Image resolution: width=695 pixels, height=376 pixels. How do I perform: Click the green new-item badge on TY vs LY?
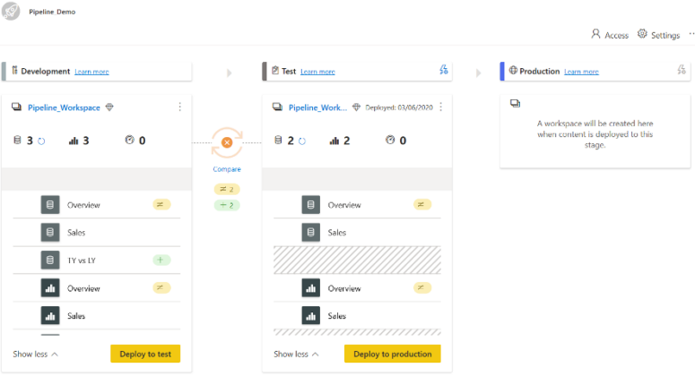pyautogui.click(x=161, y=261)
